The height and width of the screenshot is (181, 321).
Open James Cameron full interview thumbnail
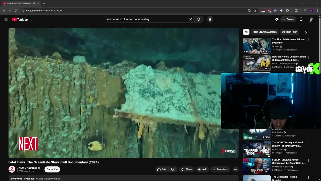point(257,166)
